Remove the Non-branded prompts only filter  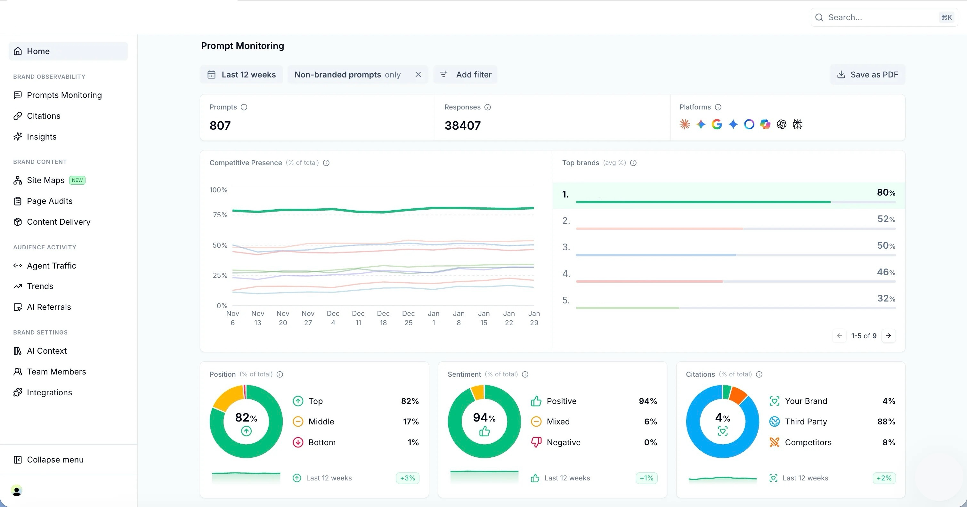click(418, 75)
